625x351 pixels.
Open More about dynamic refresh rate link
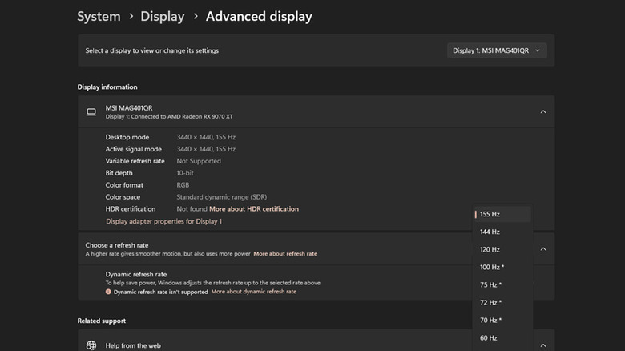[254, 292]
